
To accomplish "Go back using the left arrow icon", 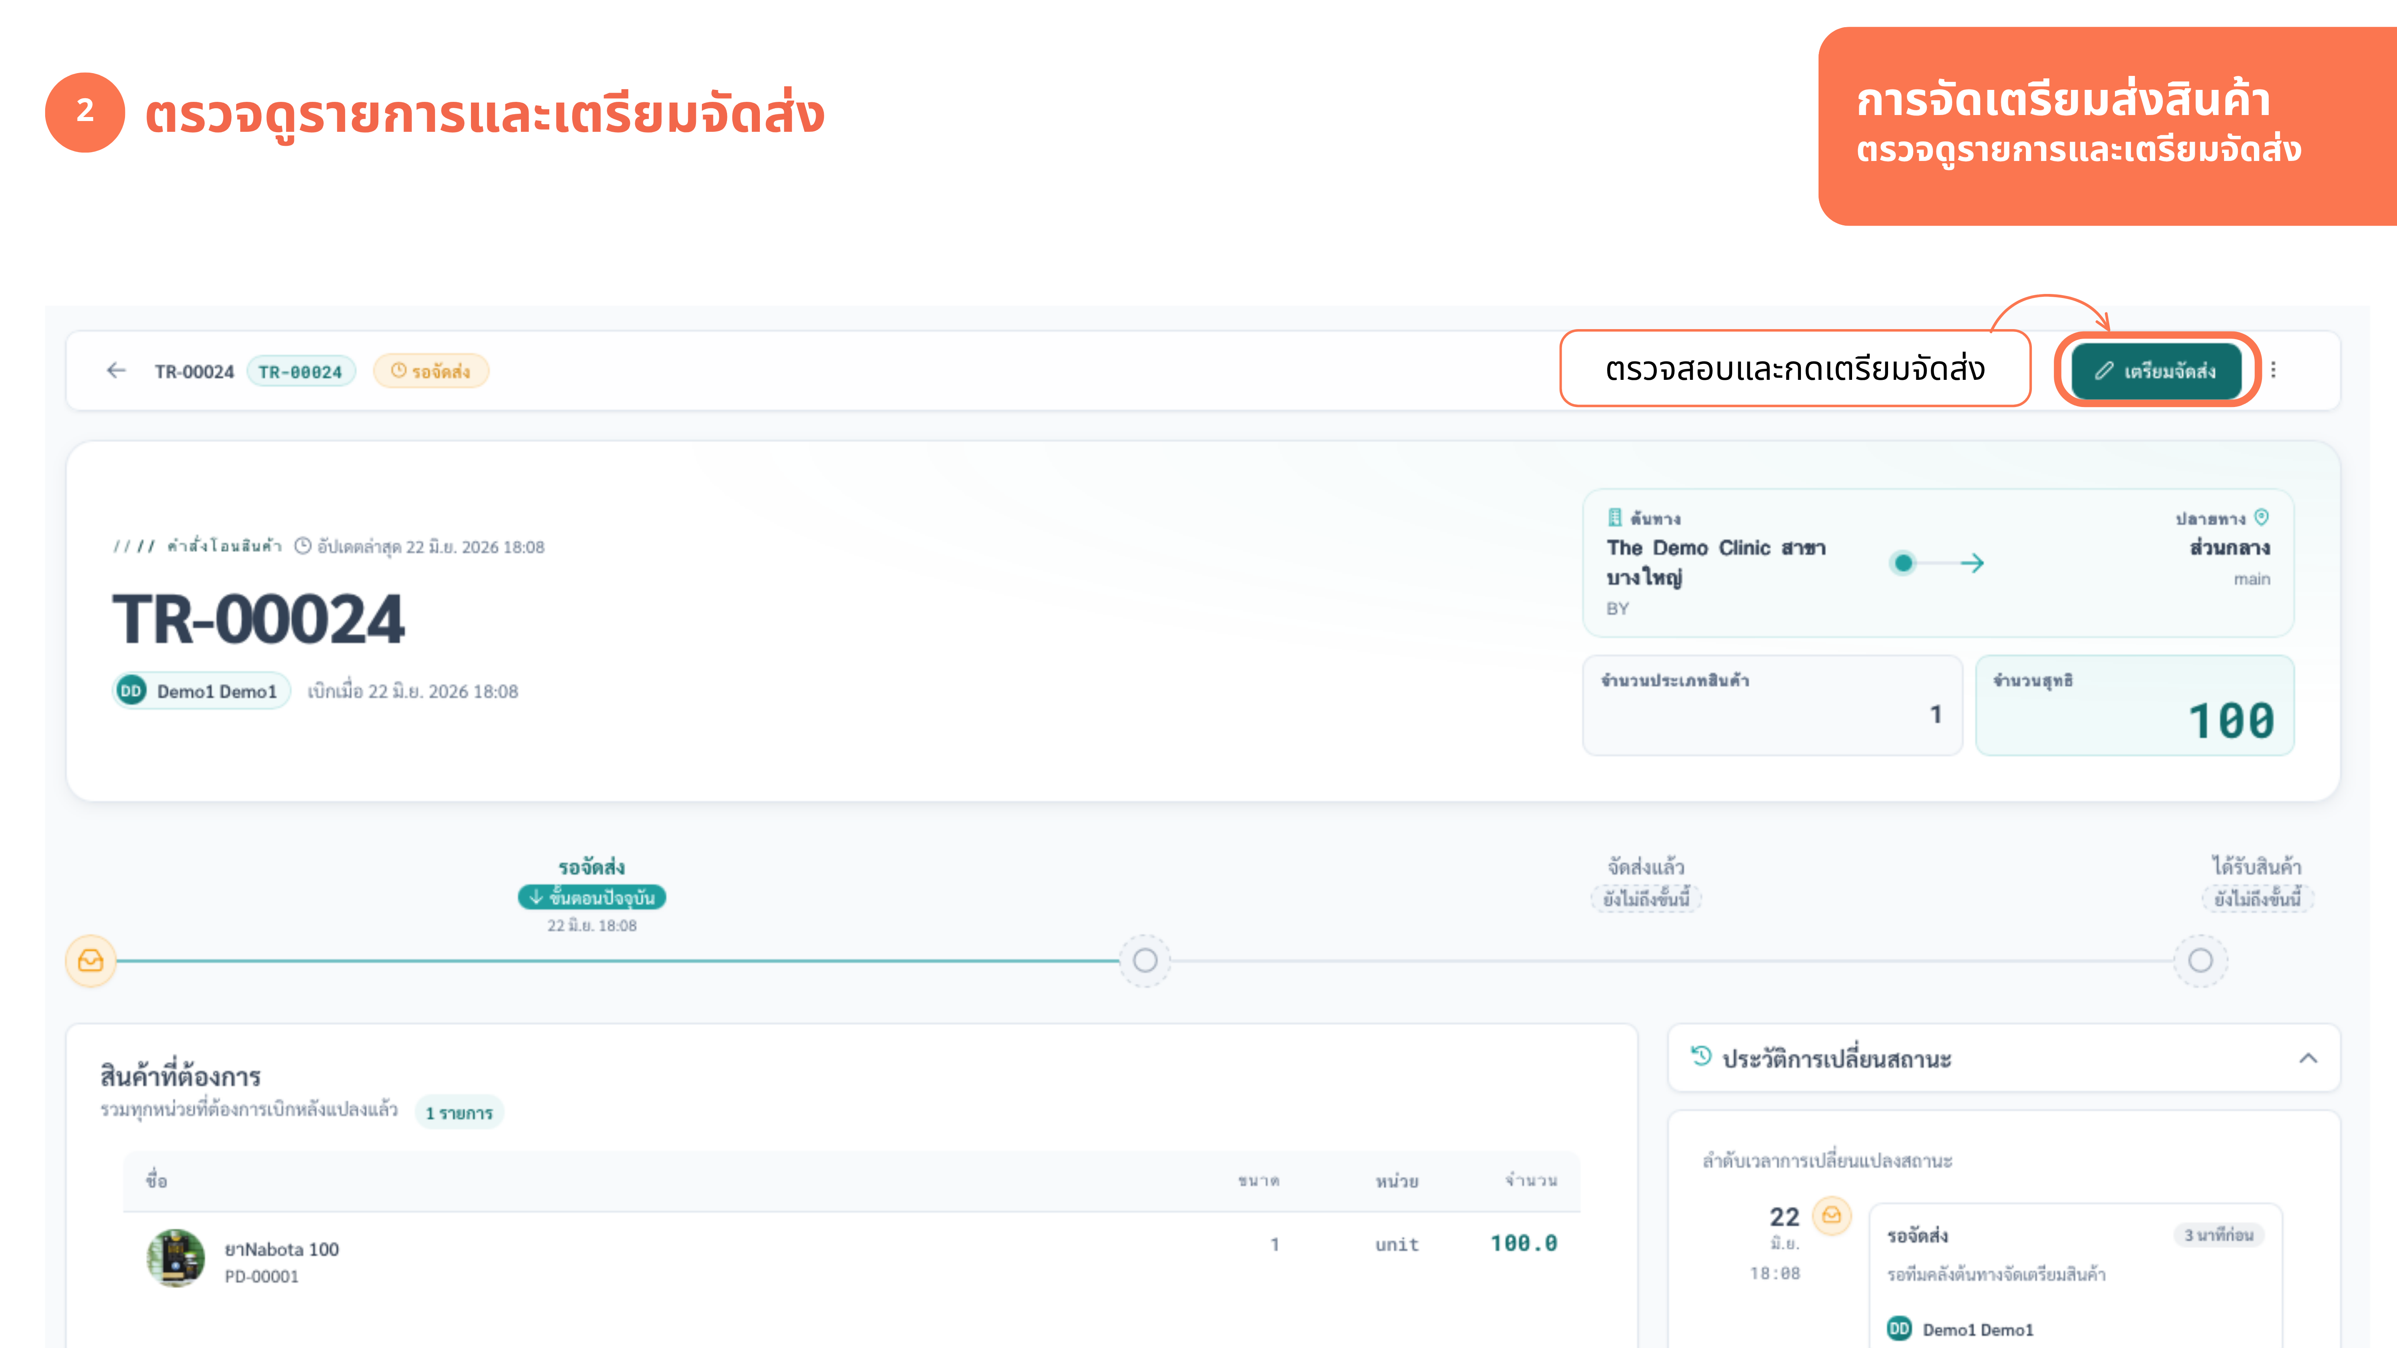I will point(116,370).
